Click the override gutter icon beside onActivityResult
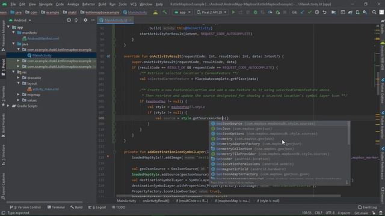 click(108, 56)
